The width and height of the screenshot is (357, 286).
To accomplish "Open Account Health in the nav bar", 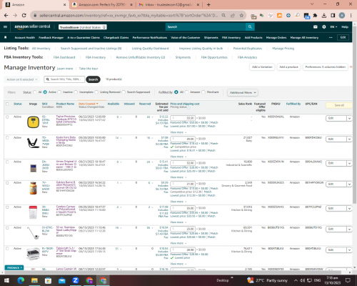I will click(25, 37).
